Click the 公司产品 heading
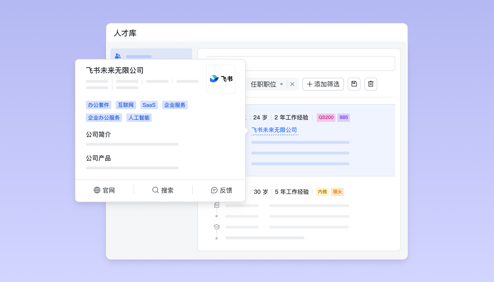 98,158
